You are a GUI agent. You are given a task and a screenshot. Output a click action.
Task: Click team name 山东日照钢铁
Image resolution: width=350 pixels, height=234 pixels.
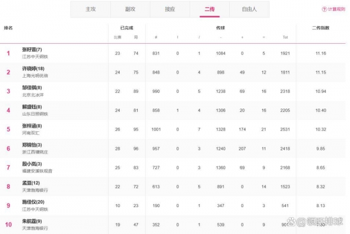click(34, 113)
